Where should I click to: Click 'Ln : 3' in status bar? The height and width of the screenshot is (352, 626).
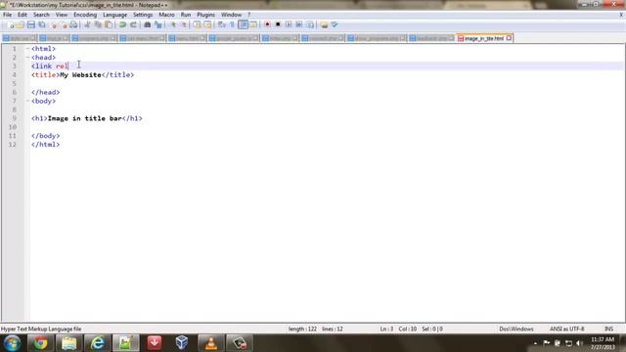[386, 330]
